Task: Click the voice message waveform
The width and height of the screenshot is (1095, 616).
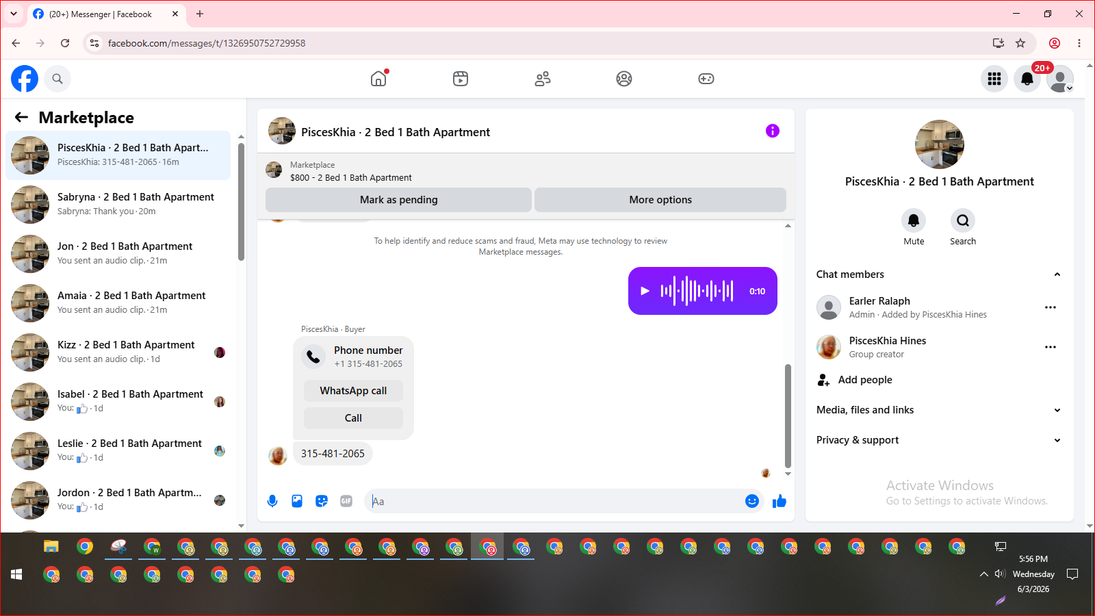Action: [697, 291]
